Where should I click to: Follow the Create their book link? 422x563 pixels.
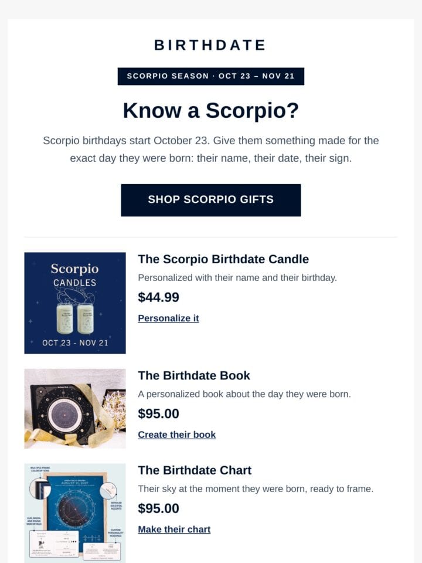176,435
